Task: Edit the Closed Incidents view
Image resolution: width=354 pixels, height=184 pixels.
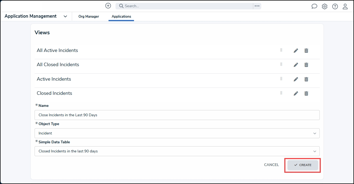Action: [296, 93]
